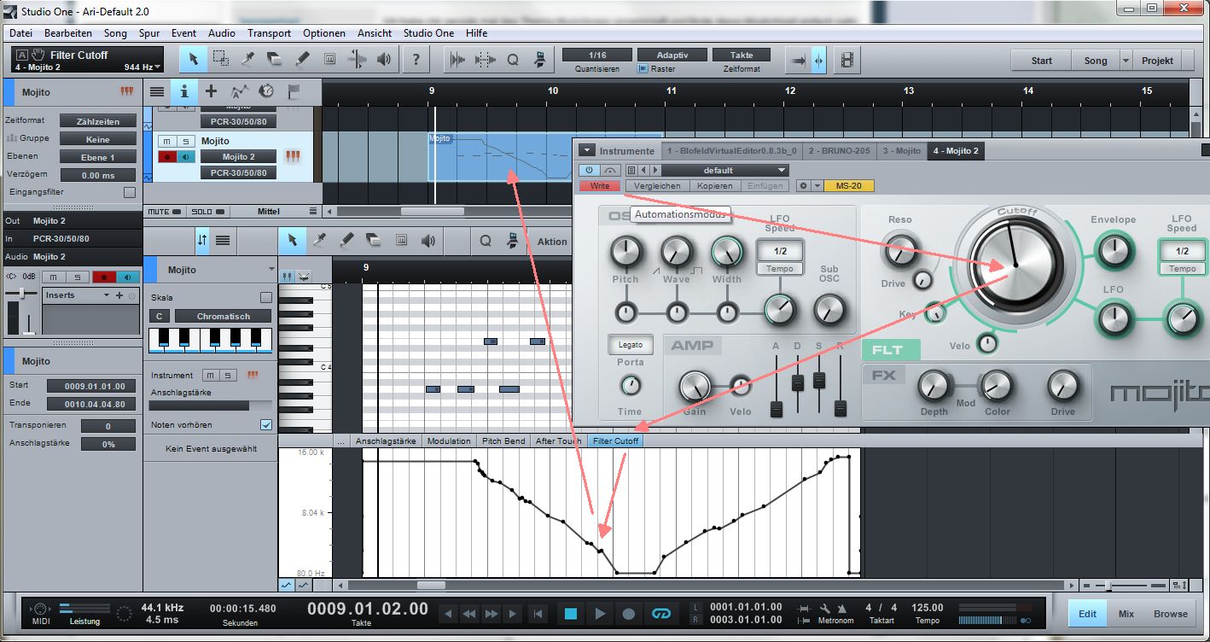
Task: Open the Takte Zeitformat dropdown
Action: point(742,54)
